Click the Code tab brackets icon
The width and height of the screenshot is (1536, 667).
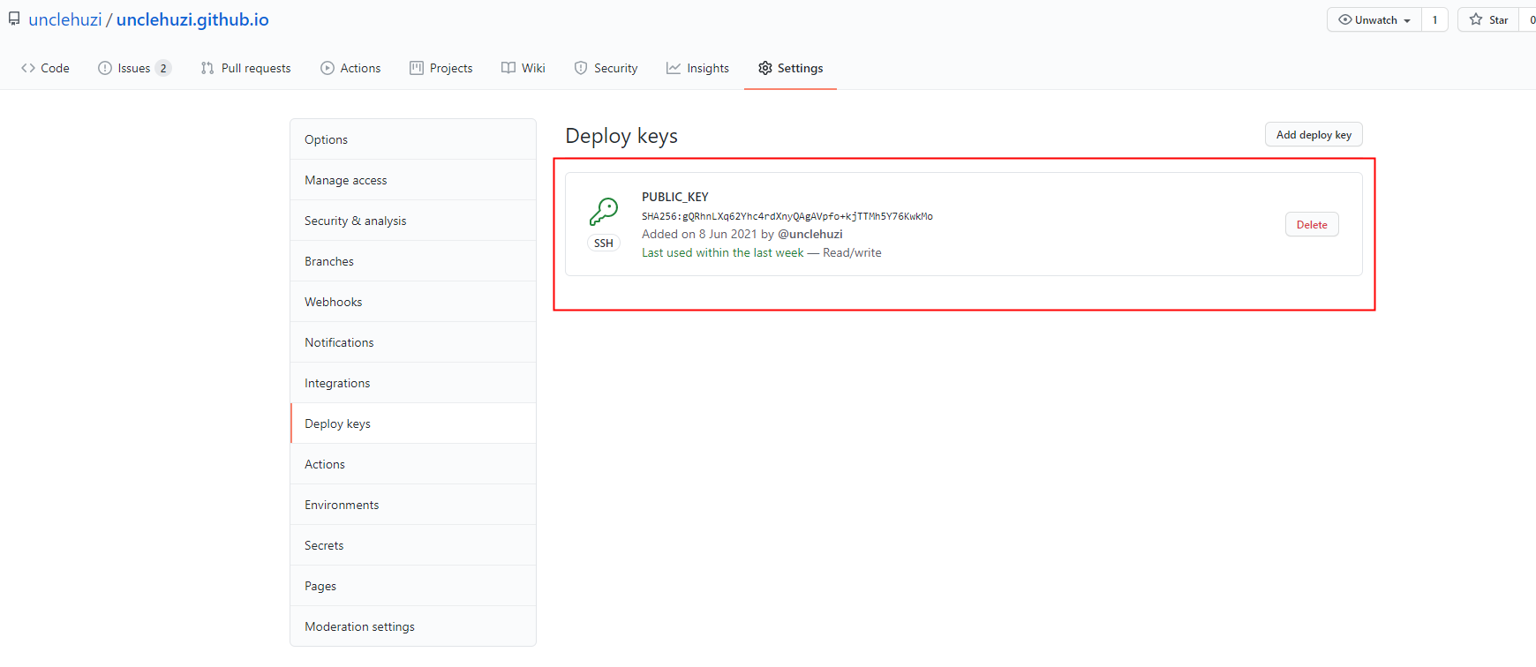click(x=28, y=68)
